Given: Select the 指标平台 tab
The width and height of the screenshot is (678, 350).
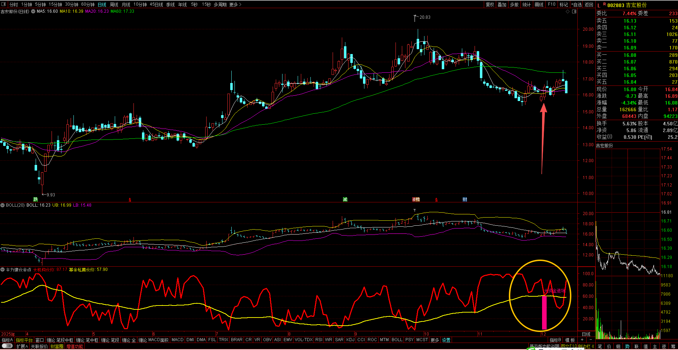Looking at the screenshot, I should (x=24, y=340).
